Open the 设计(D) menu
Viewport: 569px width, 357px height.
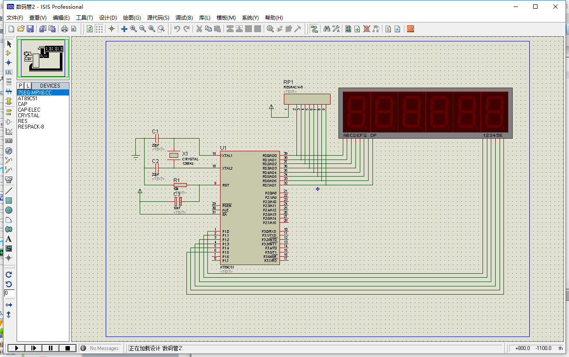point(108,18)
